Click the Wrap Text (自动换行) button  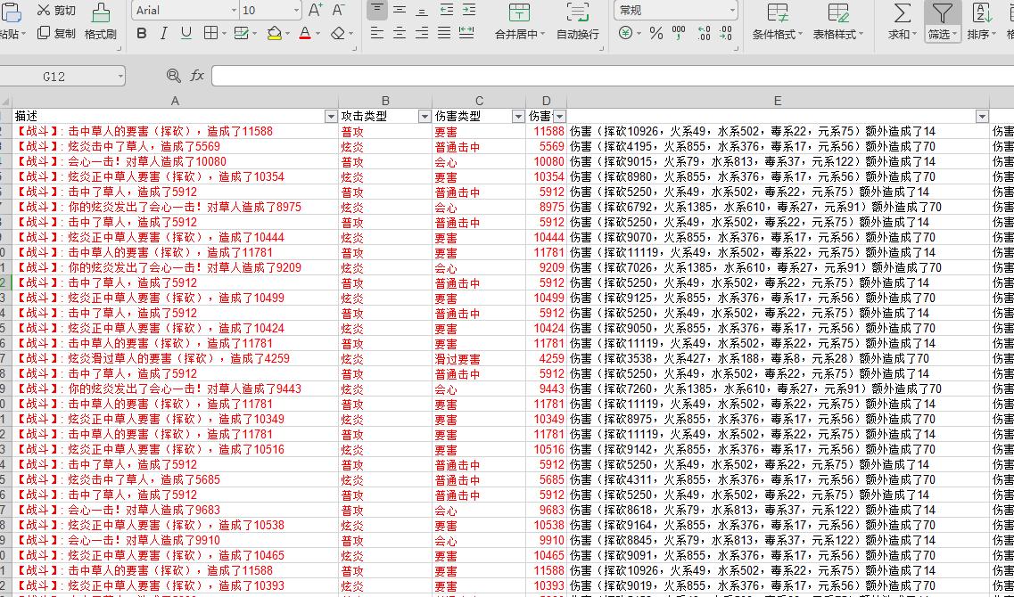click(578, 22)
